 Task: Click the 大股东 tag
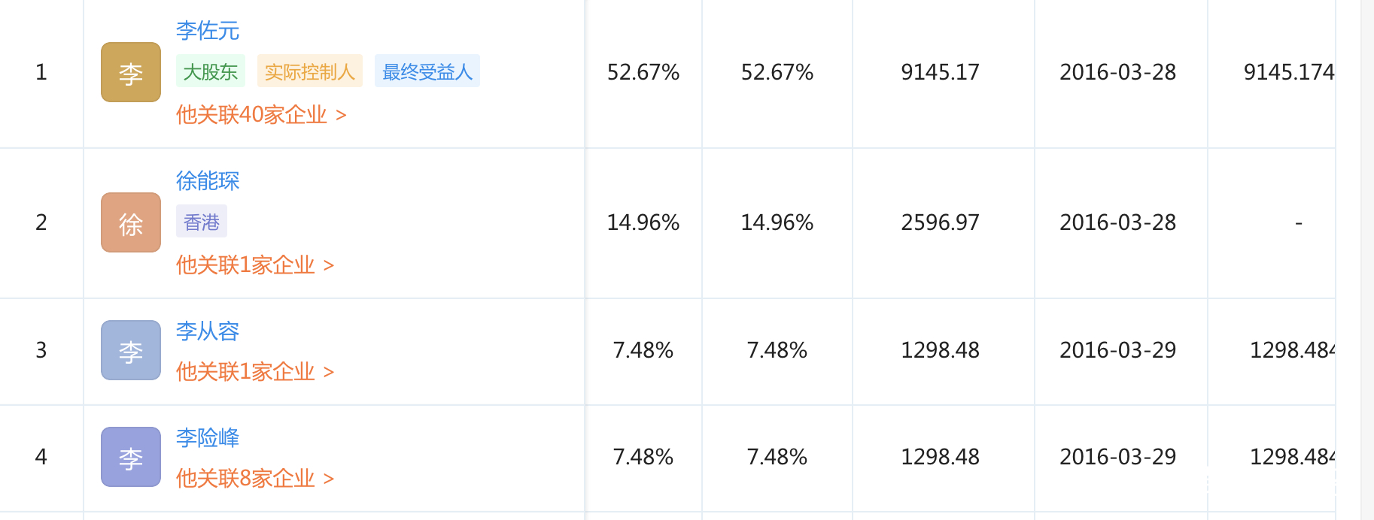(x=211, y=71)
